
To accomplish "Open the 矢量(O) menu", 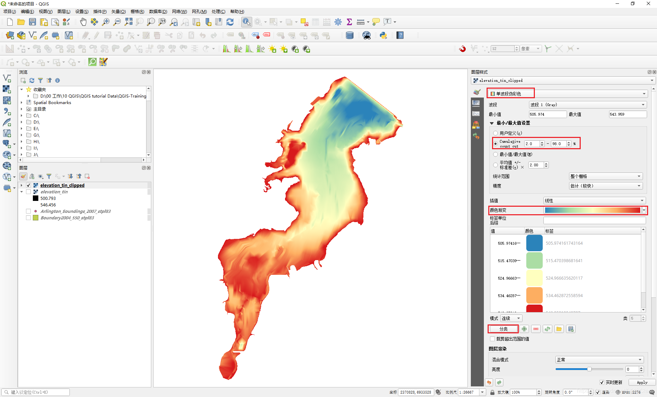I will (118, 12).
